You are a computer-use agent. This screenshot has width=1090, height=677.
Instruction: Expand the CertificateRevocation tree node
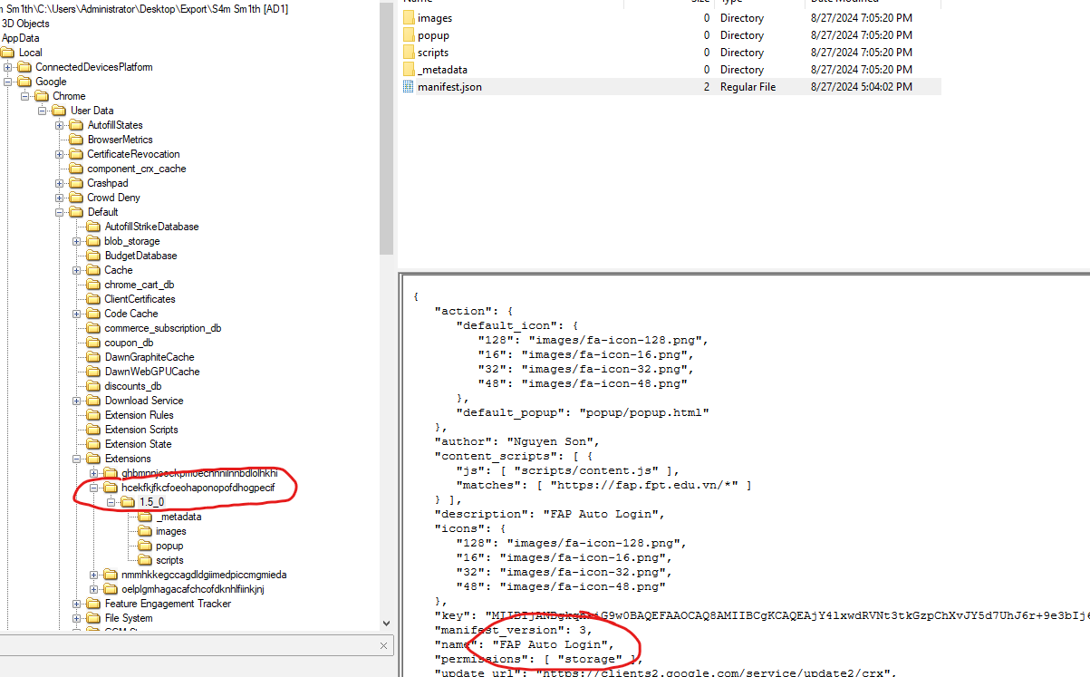coord(59,154)
